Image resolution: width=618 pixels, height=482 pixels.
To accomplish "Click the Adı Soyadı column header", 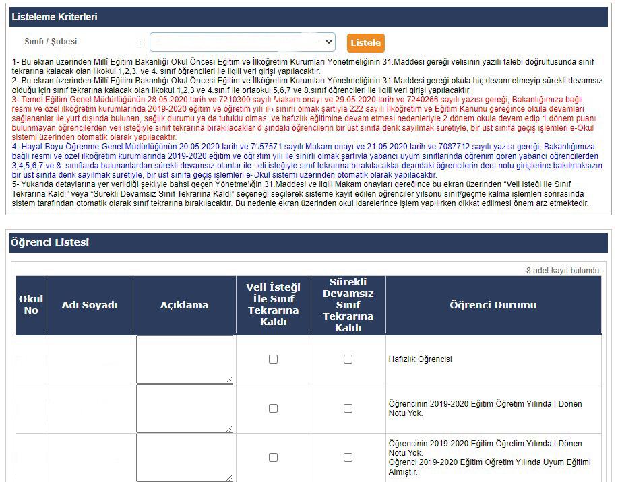I will click(90, 305).
